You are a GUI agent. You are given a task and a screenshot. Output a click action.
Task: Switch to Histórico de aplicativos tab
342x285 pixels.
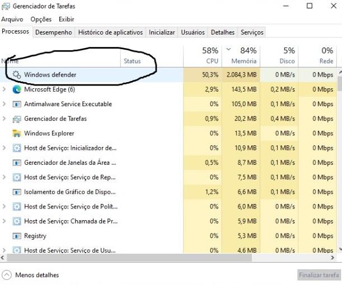click(110, 32)
